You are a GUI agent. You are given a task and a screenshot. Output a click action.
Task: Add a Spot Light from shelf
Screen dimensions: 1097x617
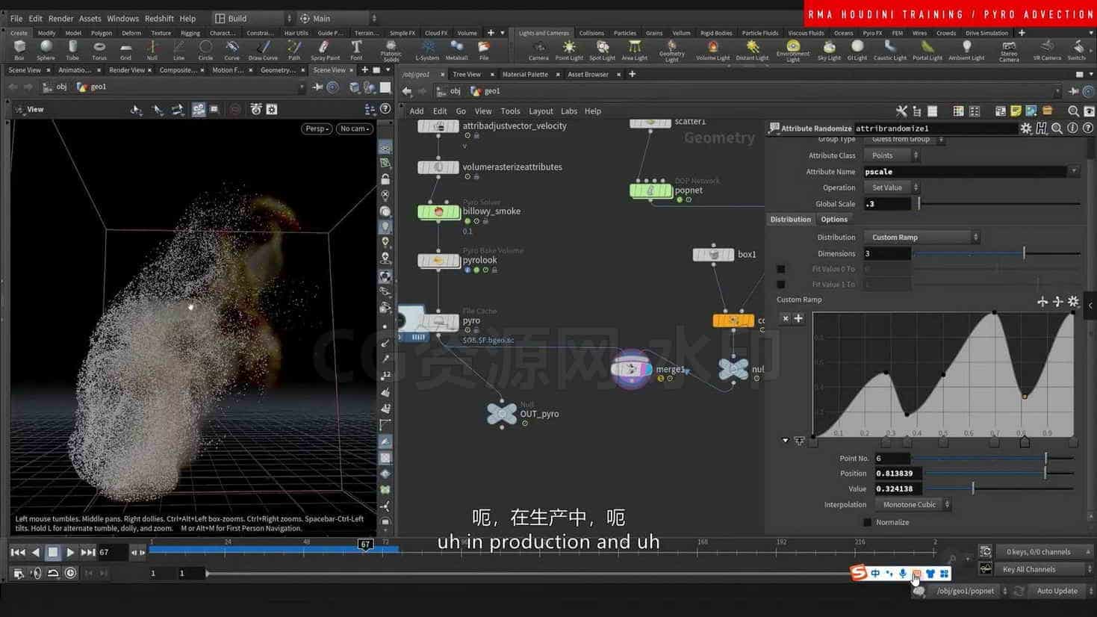[x=602, y=50]
